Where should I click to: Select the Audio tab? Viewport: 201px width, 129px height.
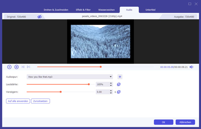129,10
